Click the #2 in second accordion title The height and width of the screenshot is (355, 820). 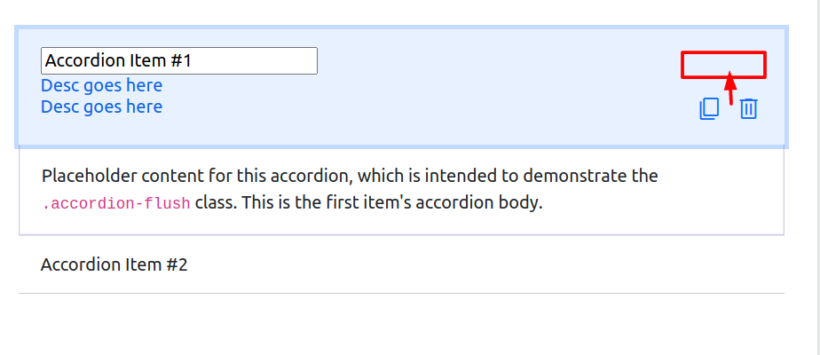(177, 264)
